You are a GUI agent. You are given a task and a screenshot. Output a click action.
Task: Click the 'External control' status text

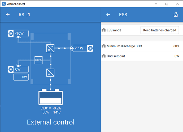pyautogui.click(x=51, y=122)
